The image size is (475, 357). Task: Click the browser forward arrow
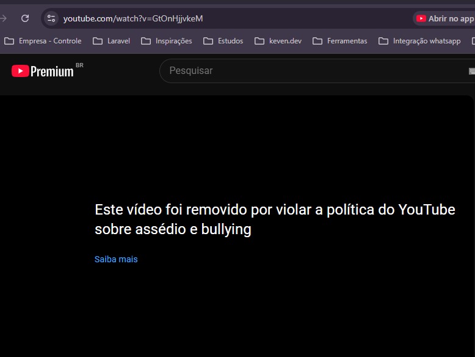pos(4,18)
